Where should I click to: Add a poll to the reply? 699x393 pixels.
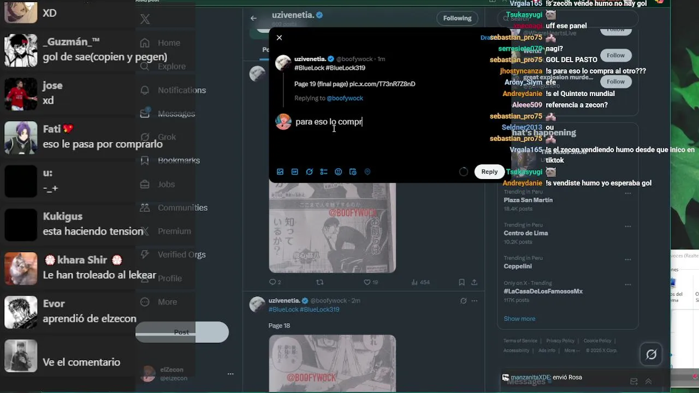click(x=324, y=171)
